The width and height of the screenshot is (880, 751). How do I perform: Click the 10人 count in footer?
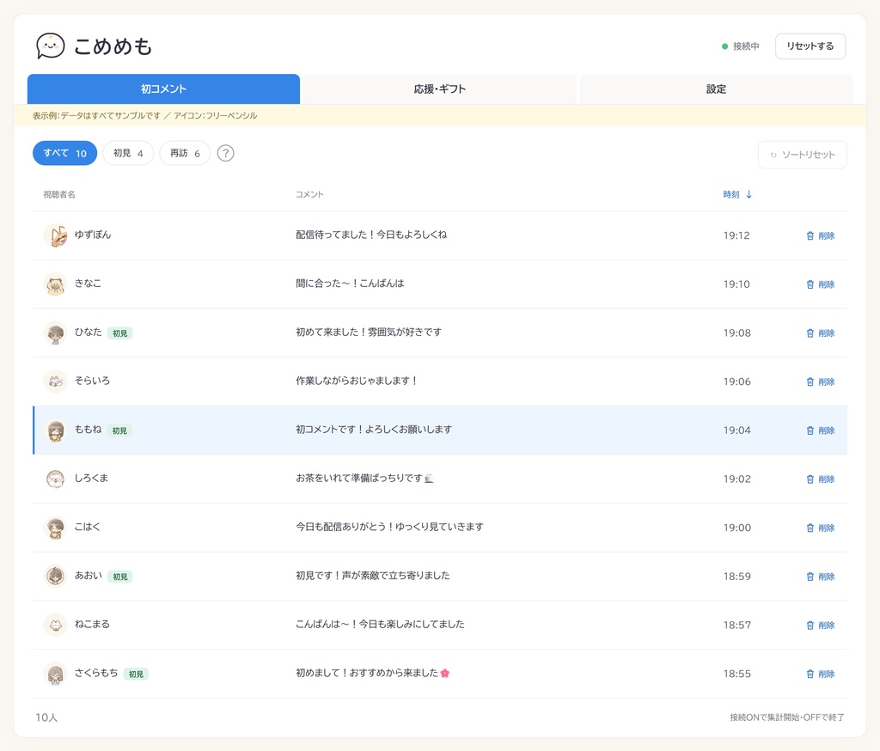click(46, 717)
